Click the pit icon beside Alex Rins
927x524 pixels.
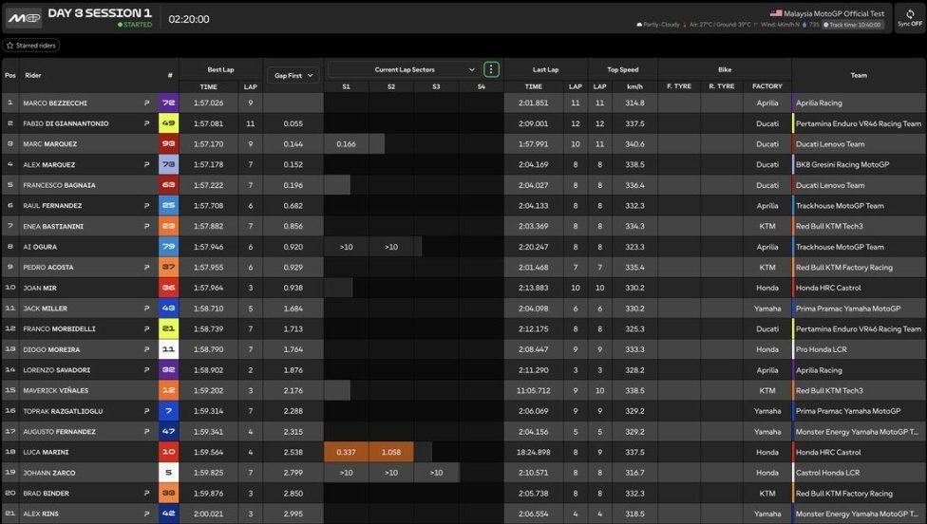(x=146, y=514)
